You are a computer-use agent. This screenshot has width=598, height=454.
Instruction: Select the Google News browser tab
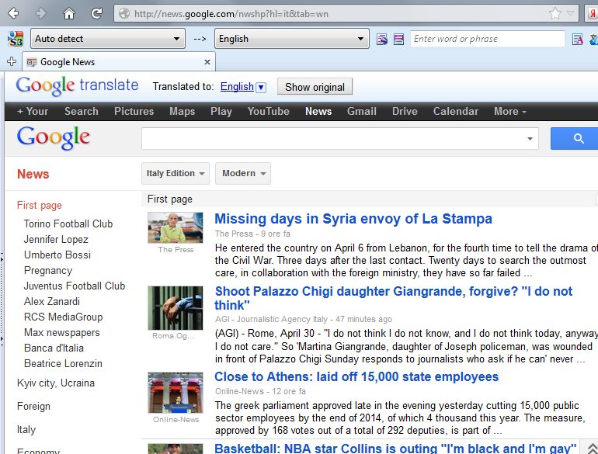click(x=119, y=62)
